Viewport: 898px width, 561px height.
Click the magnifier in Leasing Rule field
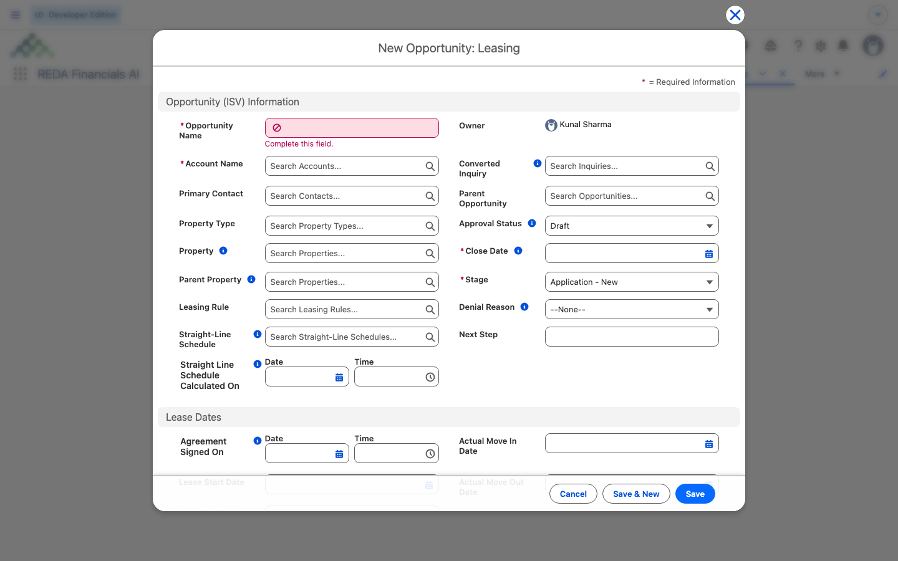click(430, 310)
